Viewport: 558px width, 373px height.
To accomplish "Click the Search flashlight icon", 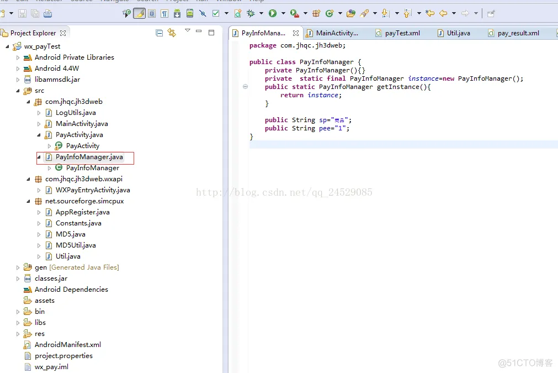I will pos(364,13).
